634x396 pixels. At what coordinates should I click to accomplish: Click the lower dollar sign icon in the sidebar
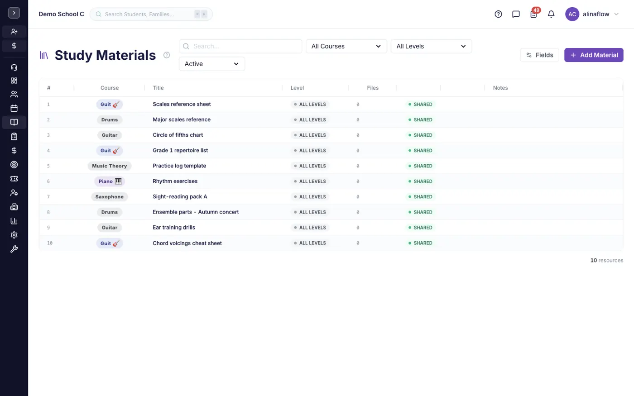point(14,150)
